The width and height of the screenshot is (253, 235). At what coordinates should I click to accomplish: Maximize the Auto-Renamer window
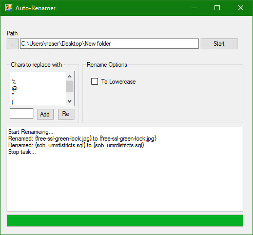coord(217,8)
